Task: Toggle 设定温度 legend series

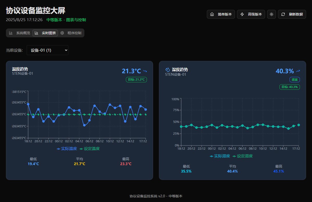Action: (x=89, y=149)
